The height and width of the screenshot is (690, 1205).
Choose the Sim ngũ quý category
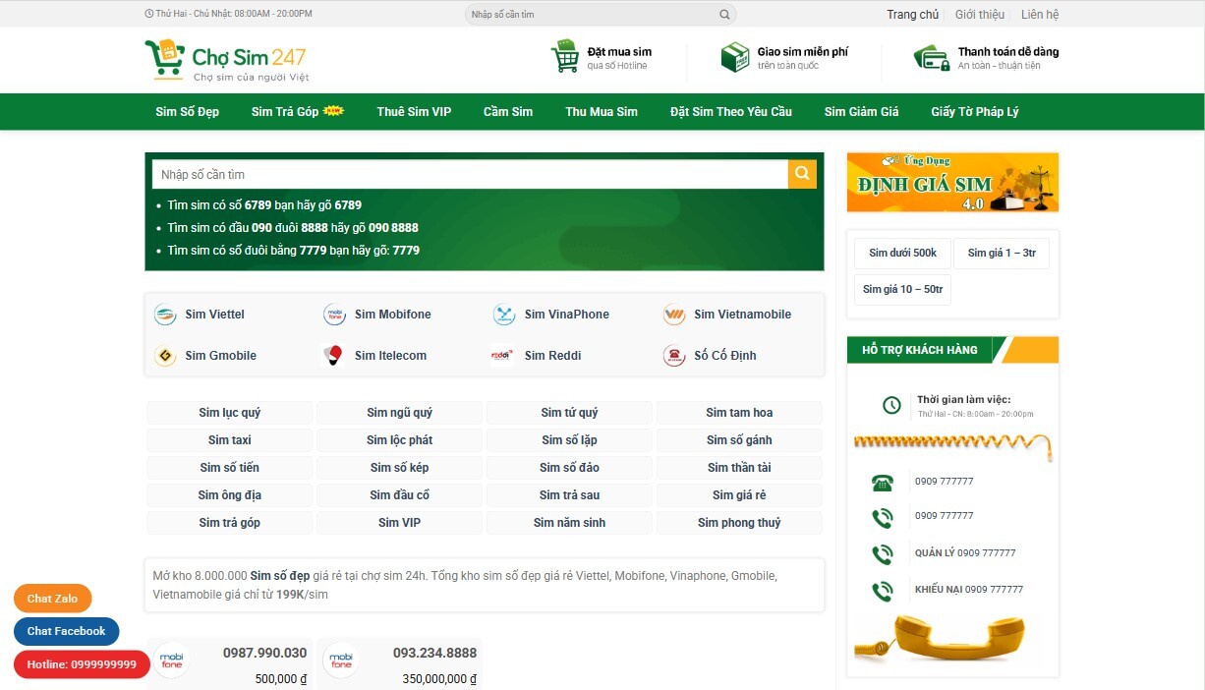tap(400, 413)
